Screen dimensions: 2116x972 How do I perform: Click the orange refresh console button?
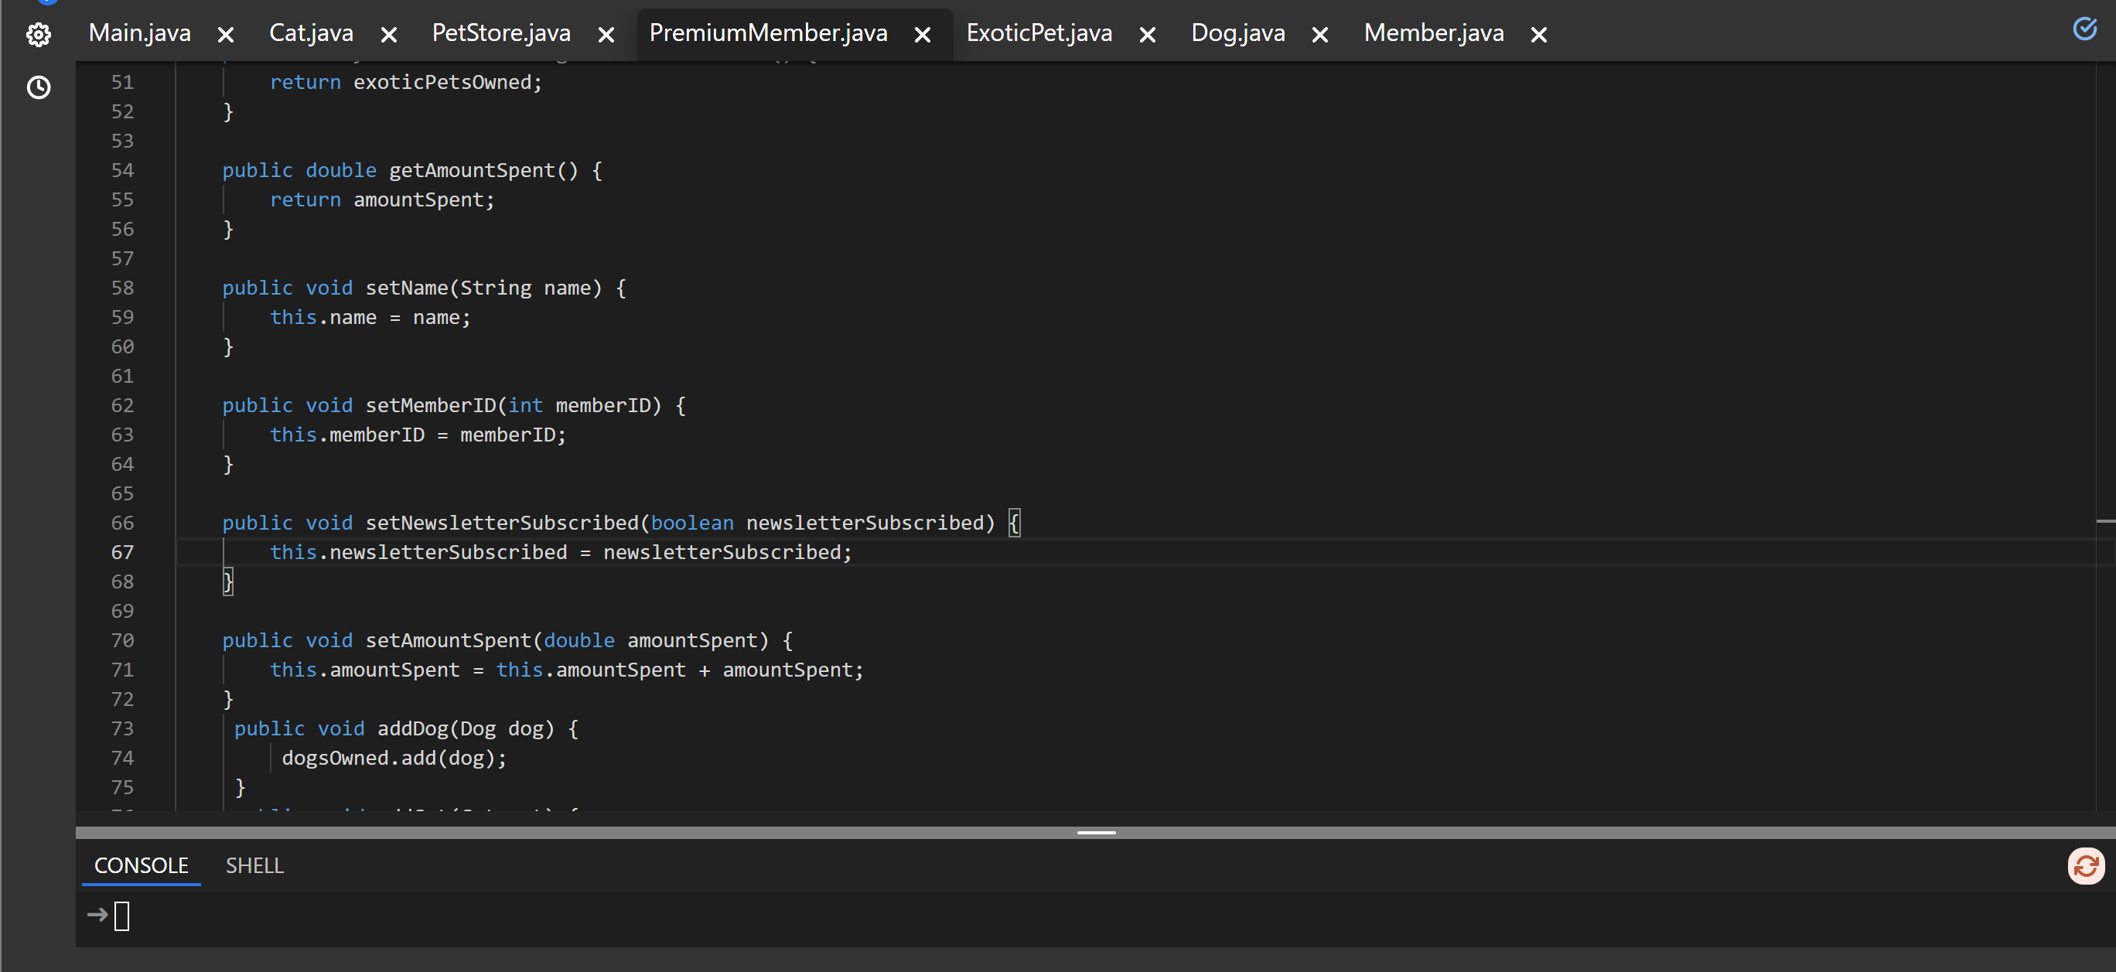click(x=2086, y=866)
